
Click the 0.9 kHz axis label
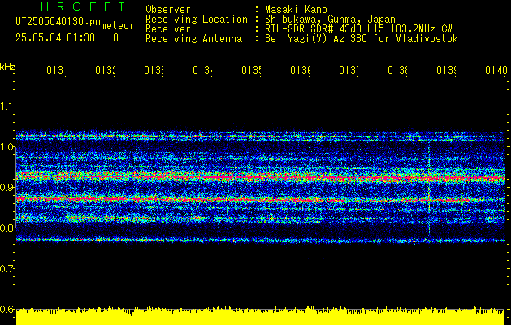point(6,188)
